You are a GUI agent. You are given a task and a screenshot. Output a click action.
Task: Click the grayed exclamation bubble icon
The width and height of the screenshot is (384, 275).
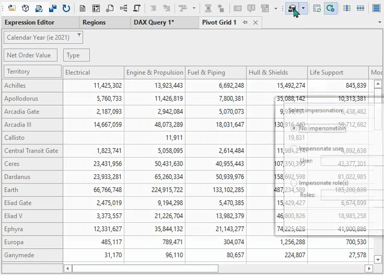pos(251,8)
